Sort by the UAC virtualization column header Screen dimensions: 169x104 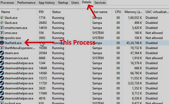156,12
